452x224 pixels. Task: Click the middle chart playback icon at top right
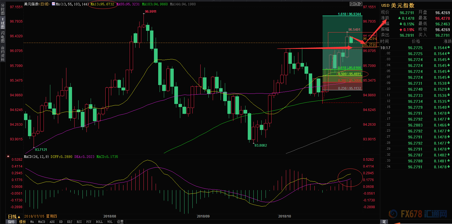point(356,4)
